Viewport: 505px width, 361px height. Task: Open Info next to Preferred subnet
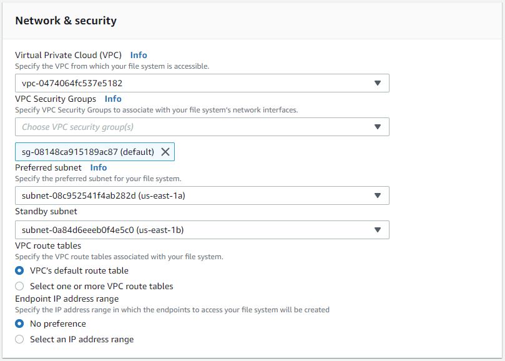(x=99, y=167)
